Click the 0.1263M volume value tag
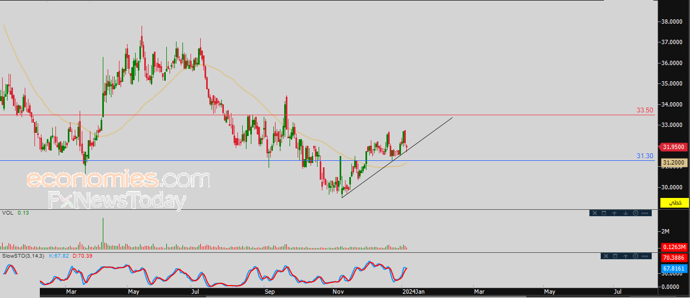690x298 pixels. click(674, 247)
